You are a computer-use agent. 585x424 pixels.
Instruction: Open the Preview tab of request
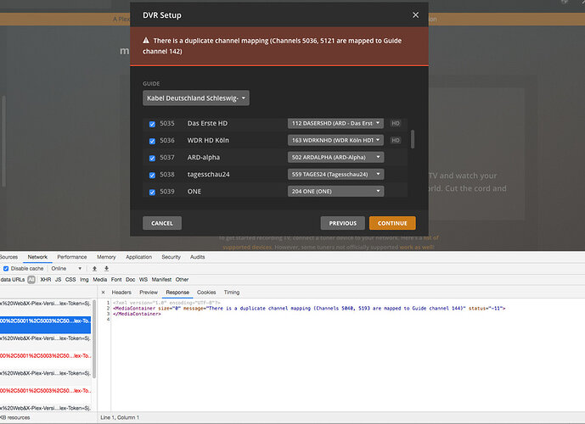149,293
